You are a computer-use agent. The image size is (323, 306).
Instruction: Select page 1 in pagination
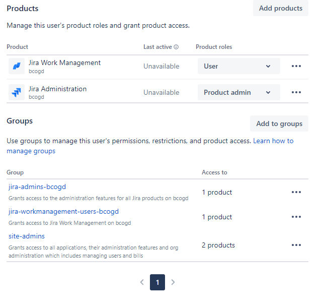coord(157,282)
